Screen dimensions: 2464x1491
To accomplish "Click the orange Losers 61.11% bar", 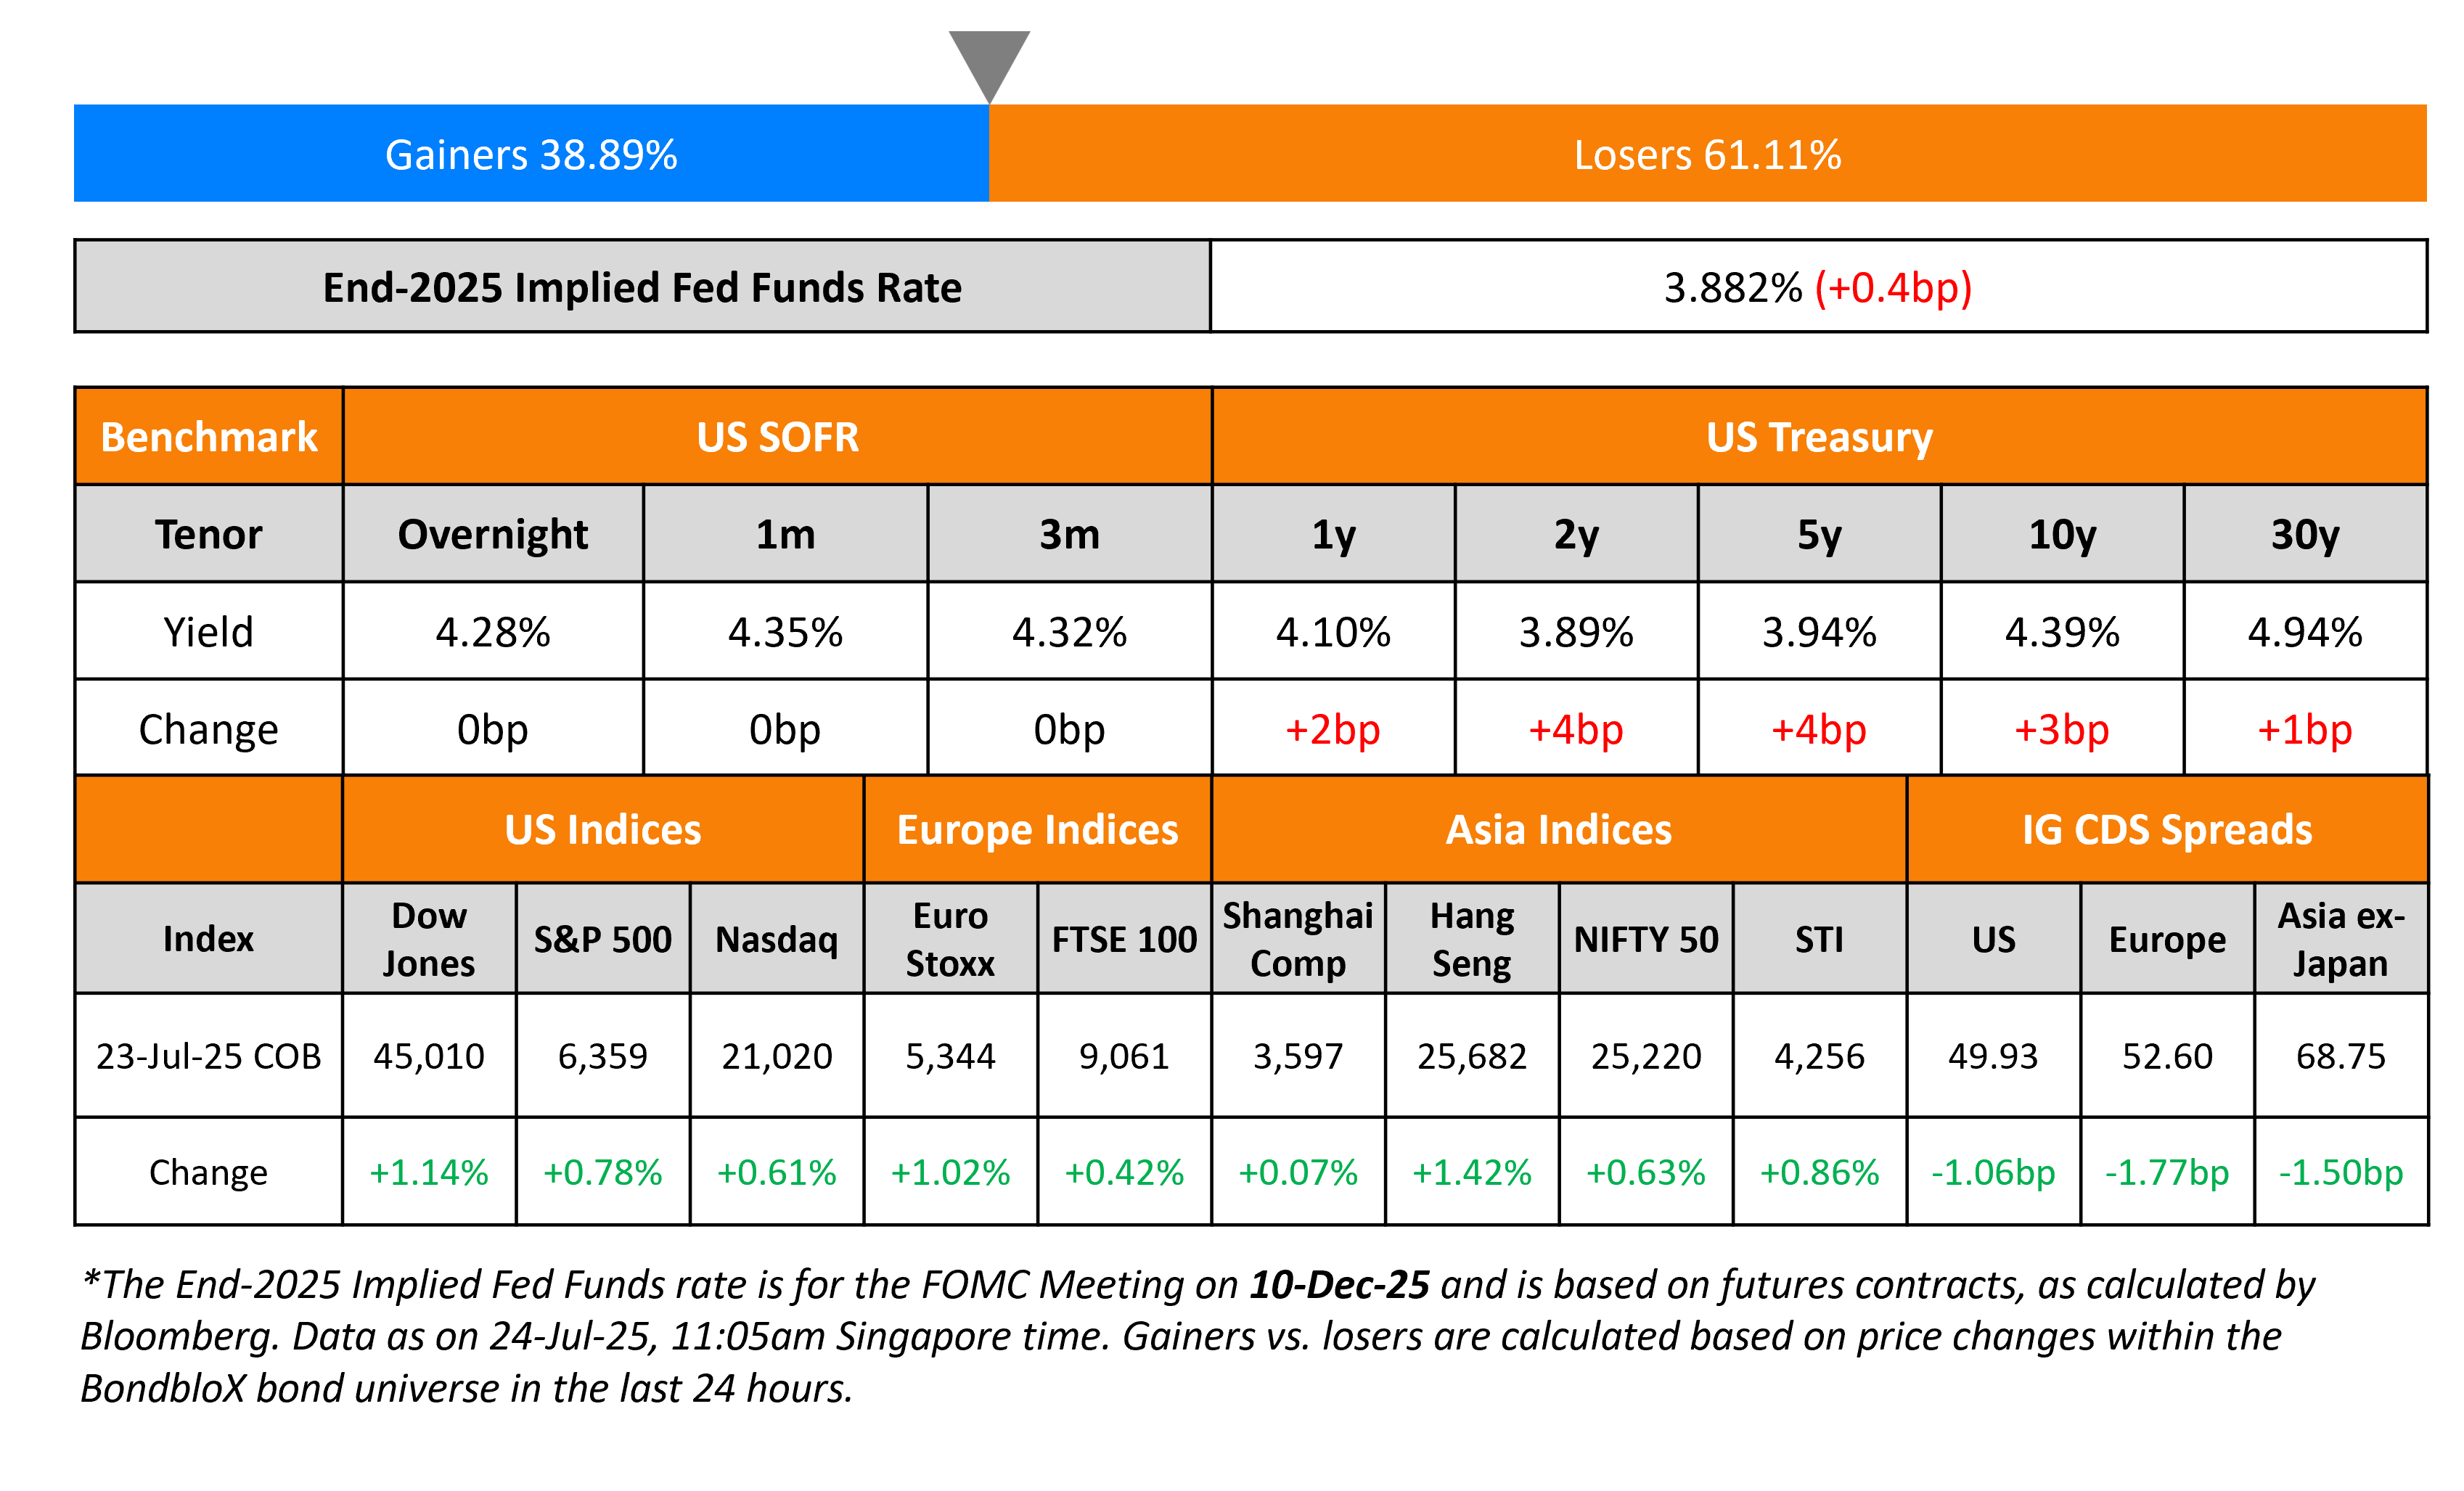I will (x=1707, y=154).
